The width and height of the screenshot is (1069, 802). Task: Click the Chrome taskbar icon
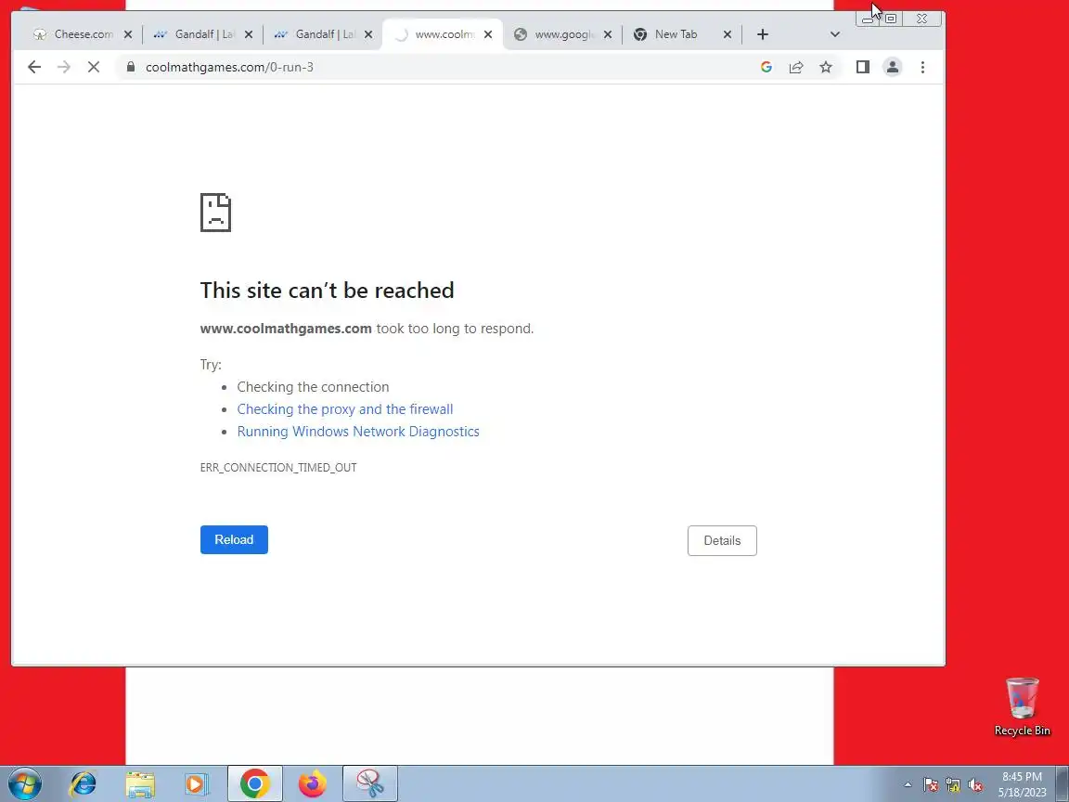[255, 783]
